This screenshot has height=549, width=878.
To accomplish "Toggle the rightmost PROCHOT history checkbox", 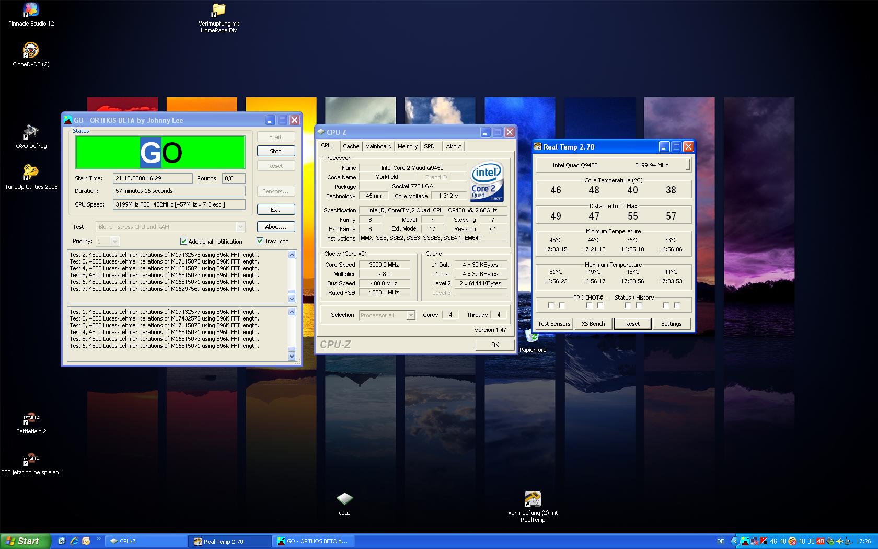I will click(677, 305).
